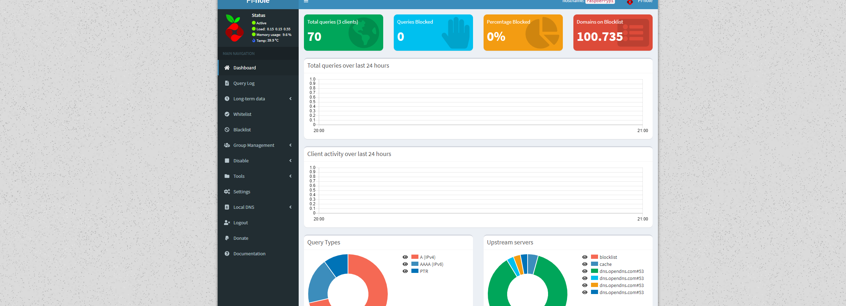Open the Whitelist menu item

[x=258, y=114]
